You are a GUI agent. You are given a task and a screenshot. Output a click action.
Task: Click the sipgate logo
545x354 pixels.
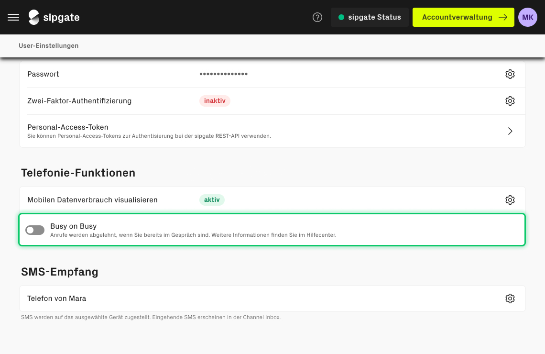54,17
